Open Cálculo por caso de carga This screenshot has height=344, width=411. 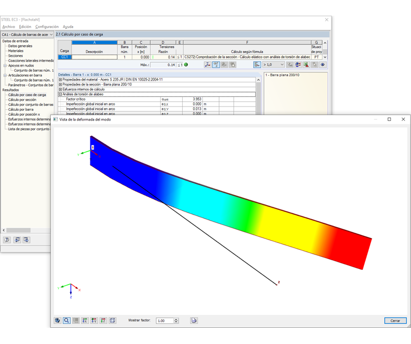click(x=27, y=95)
